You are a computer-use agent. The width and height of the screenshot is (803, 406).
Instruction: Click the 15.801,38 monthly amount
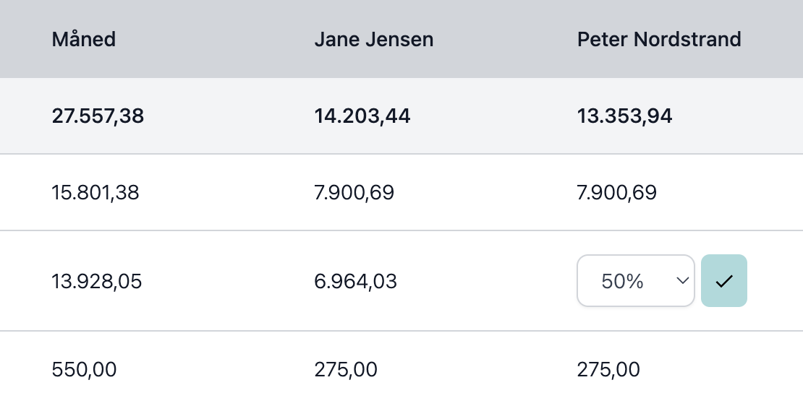(95, 193)
